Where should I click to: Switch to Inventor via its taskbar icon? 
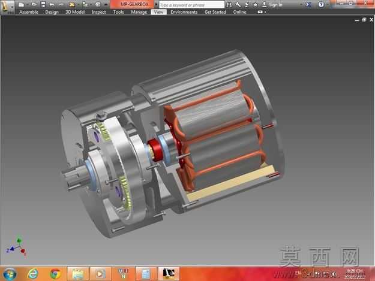(x=169, y=274)
